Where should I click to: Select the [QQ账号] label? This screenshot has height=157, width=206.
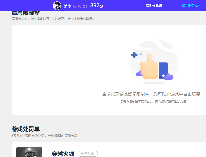tap(80, 6)
